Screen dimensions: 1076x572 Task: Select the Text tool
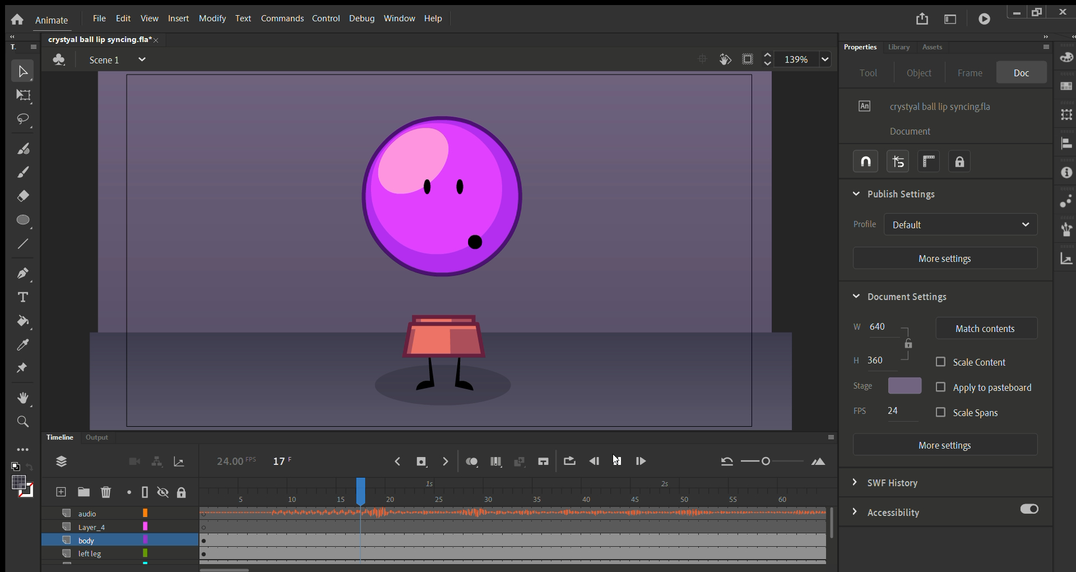[x=23, y=297]
